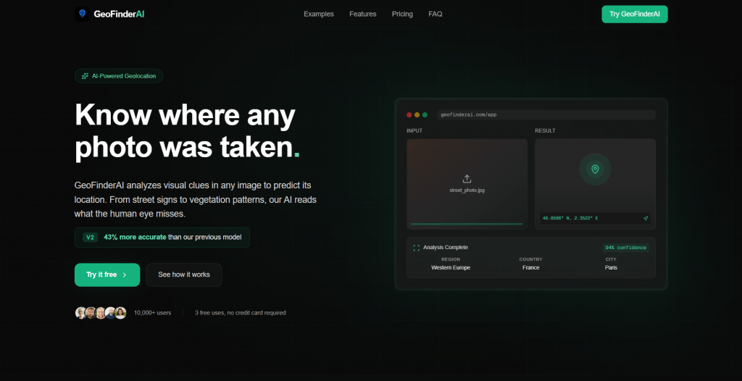
Task: Click the upload icon above street_photo.jpg
Action: pyautogui.click(x=467, y=179)
